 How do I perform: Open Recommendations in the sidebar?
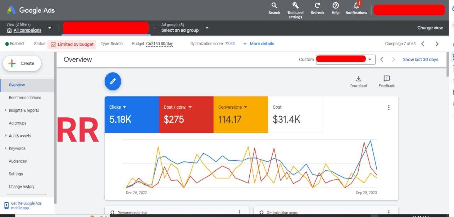pos(25,98)
